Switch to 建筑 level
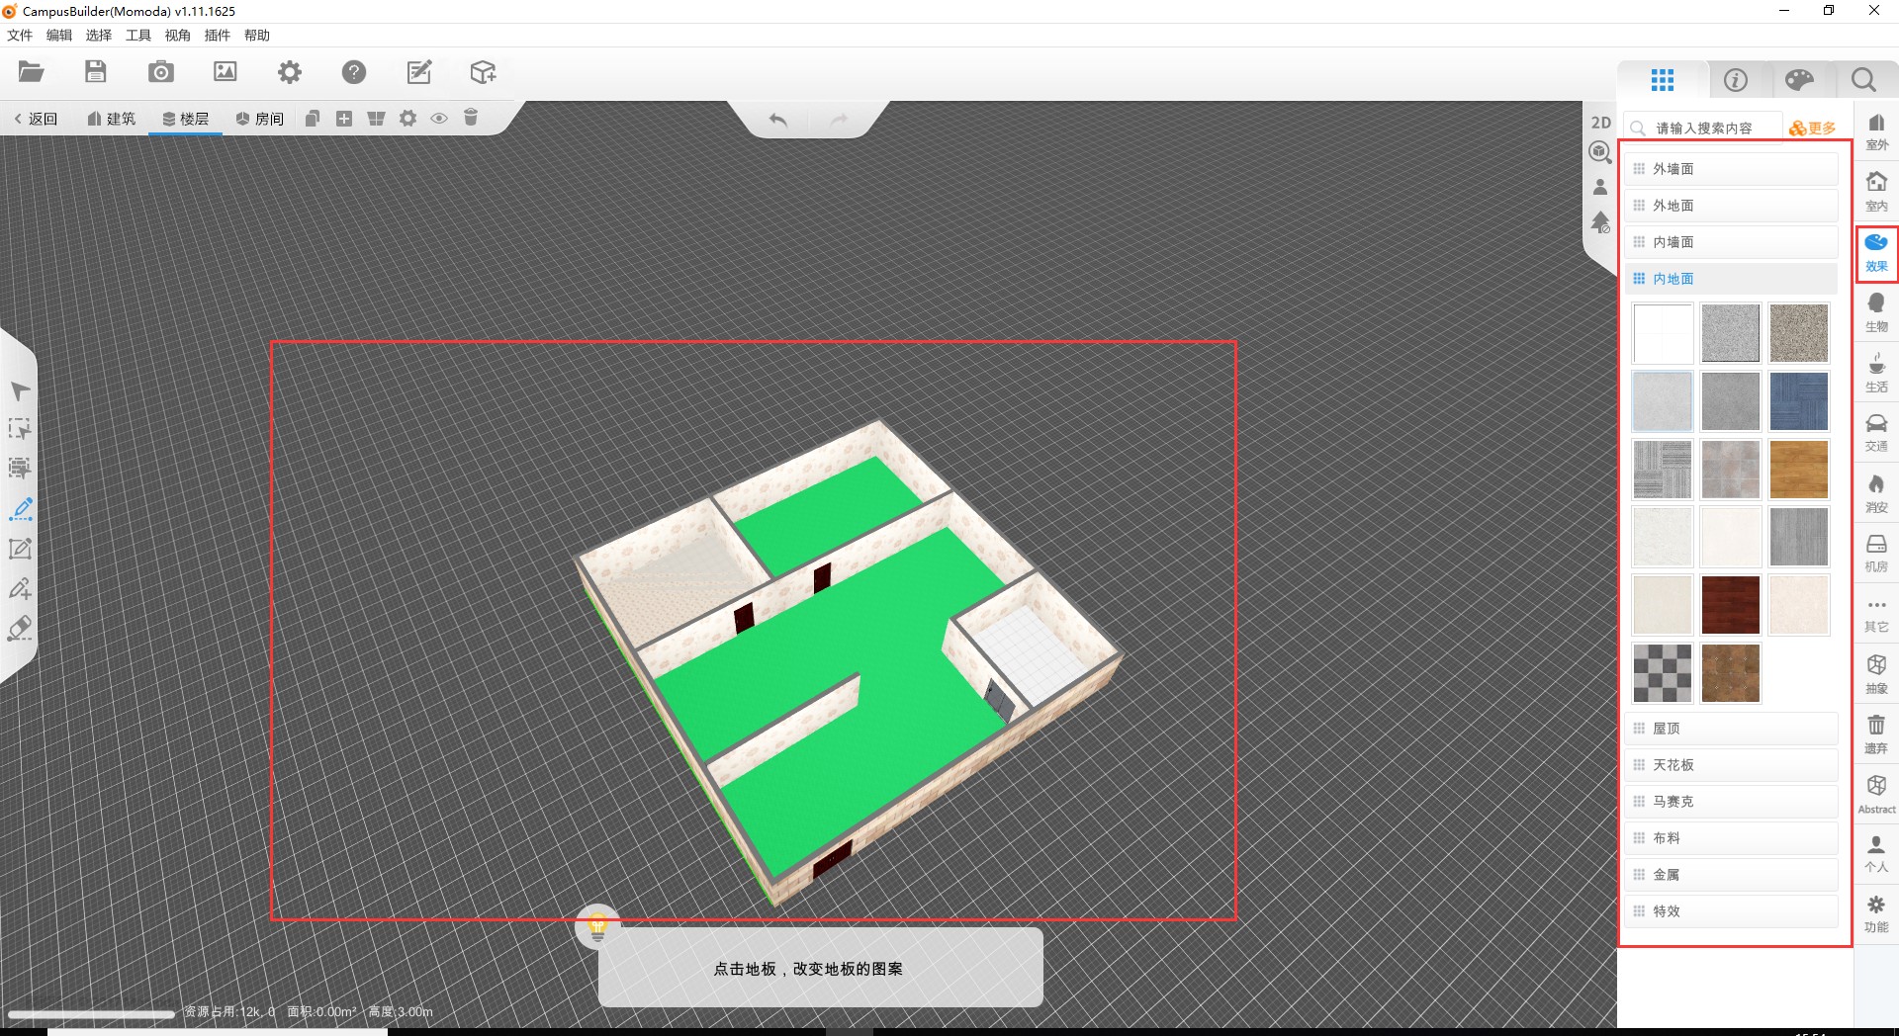 [x=111, y=119]
